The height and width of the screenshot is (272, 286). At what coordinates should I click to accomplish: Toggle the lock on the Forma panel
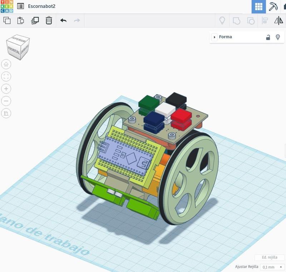[268, 37]
